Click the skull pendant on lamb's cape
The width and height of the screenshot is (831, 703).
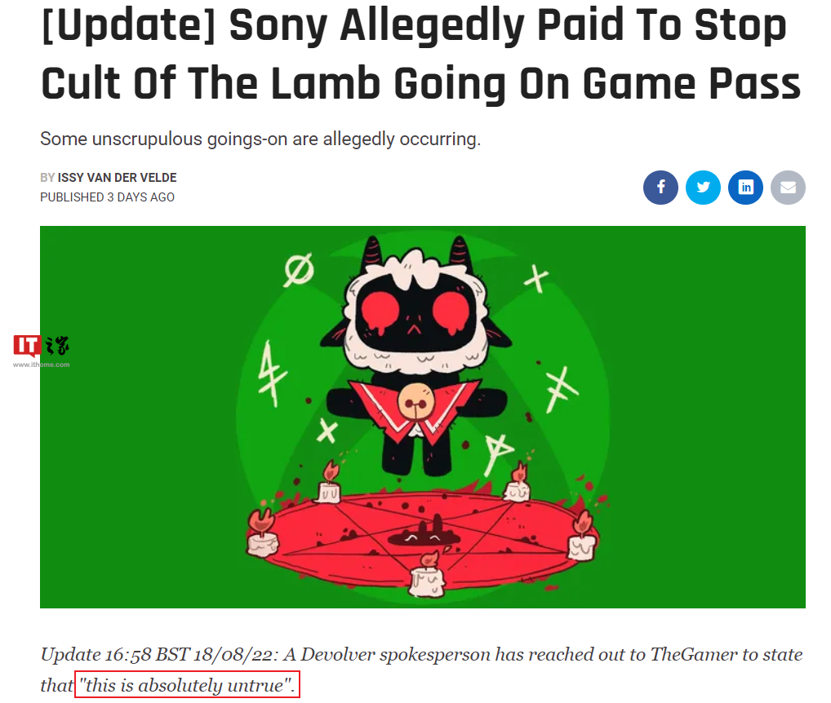(415, 402)
